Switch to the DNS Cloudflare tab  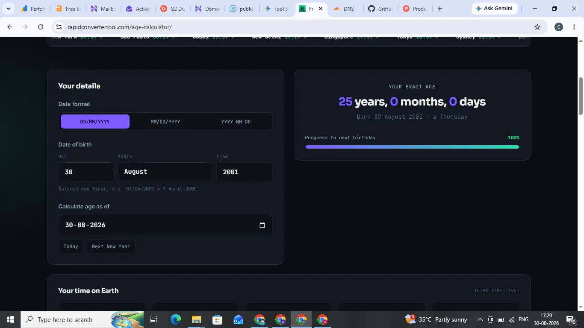(x=346, y=9)
